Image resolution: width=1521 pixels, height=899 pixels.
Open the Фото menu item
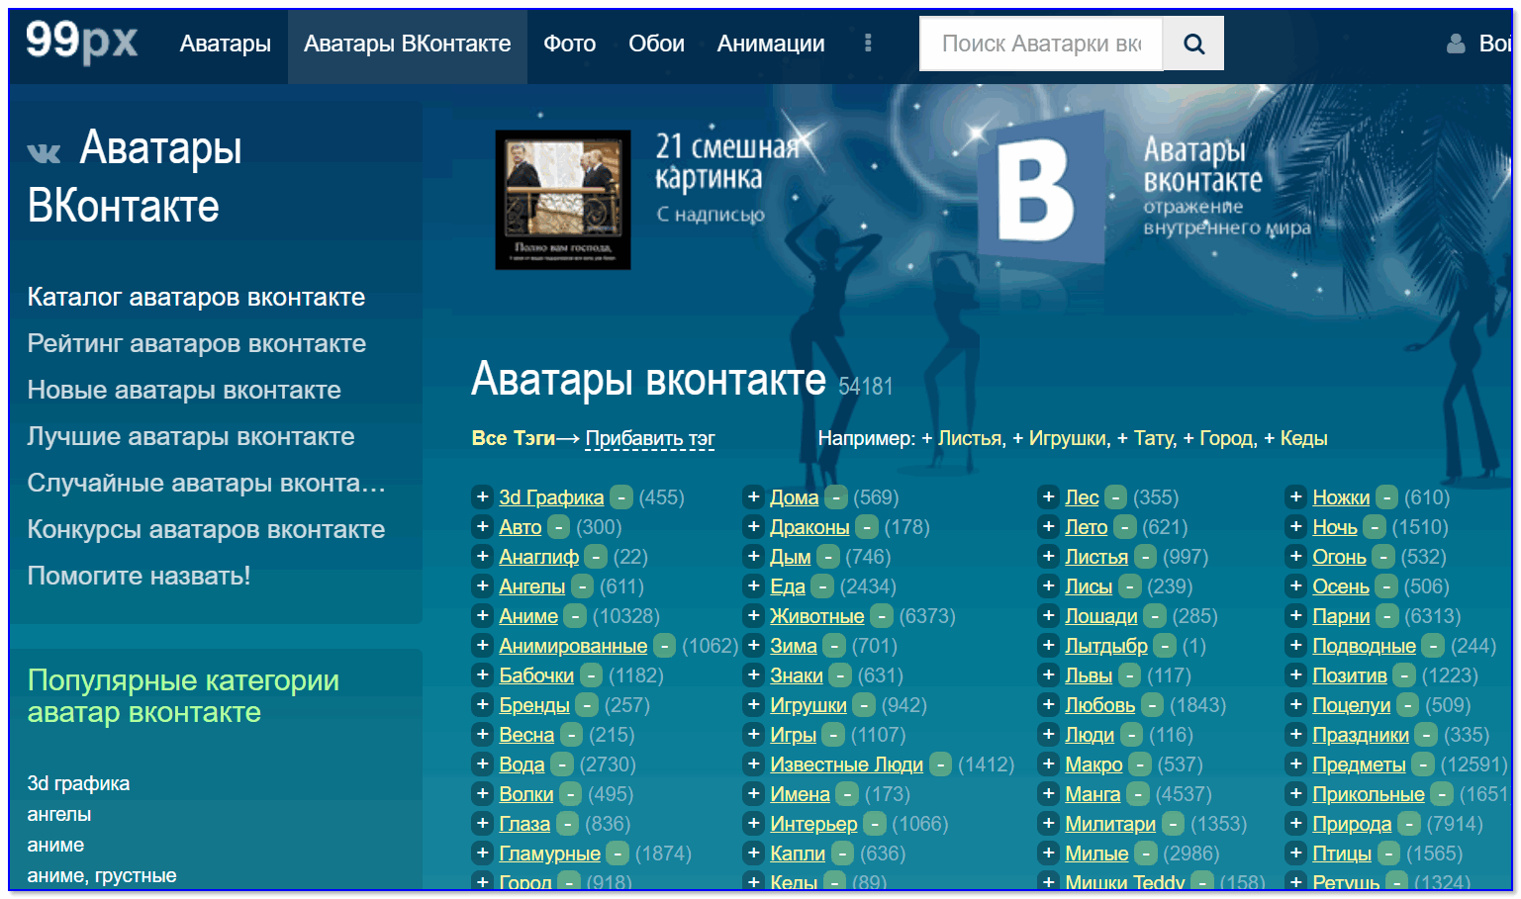click(569, 44)
